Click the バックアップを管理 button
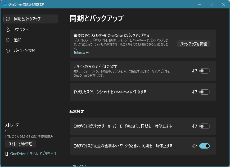This screenshot has width=230, height=167. pyautogui.click(x=193, y=44)
